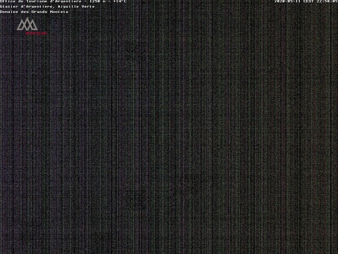Image resolution: width=338 pixels, height=254 pixels.
Task: Click the word 'Office' at top left
Action: [8, 1]
